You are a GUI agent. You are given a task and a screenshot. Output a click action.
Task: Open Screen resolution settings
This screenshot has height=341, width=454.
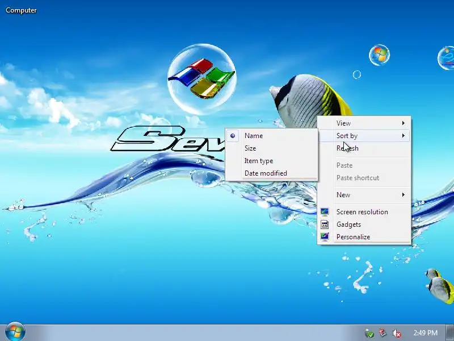(x=364, y=212)
